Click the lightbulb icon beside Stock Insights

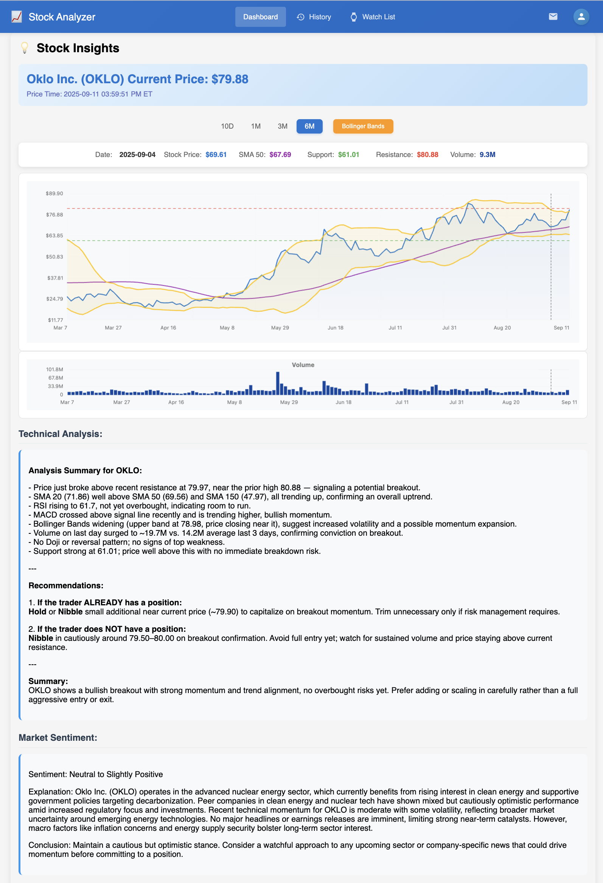25,48
